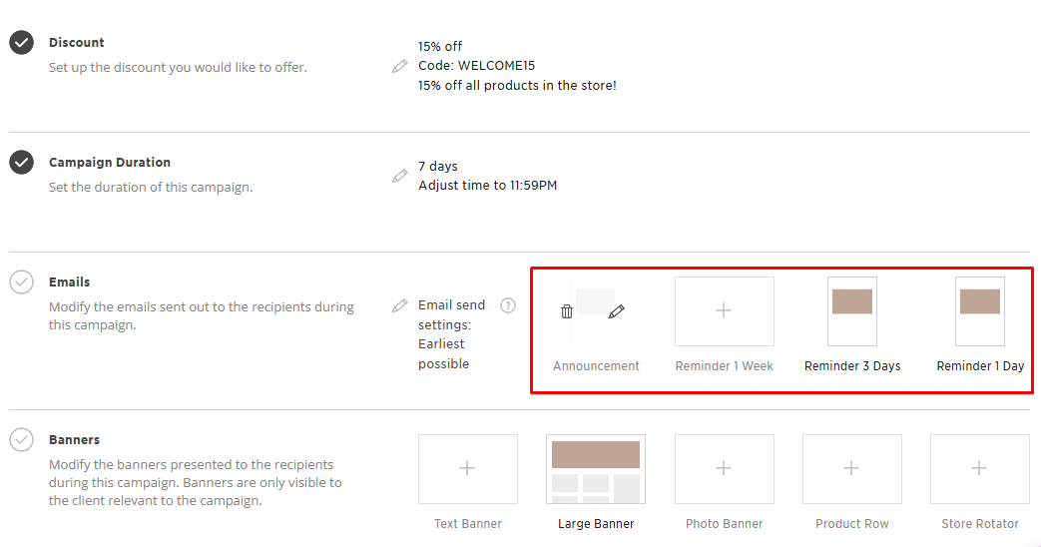Open the help icon for Email send settings

pyautogui.click(x=508, y=305)
